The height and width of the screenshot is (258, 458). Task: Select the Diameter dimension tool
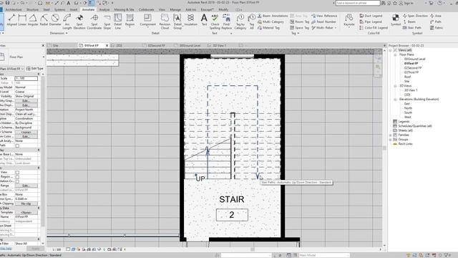pyautogui.click(x=55, y=21)
